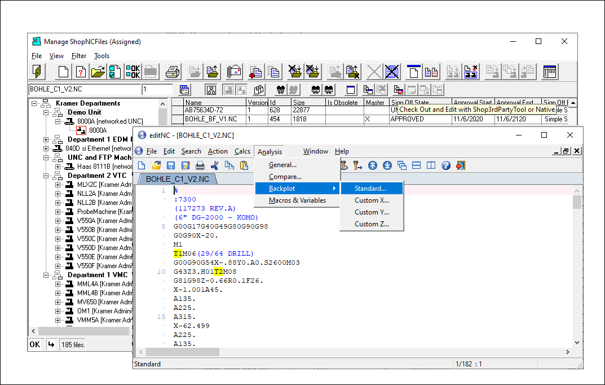Click the red question mark document icon

coord(81,72)
